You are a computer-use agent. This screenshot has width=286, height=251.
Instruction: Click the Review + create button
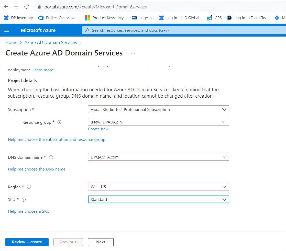click(27, 242)
